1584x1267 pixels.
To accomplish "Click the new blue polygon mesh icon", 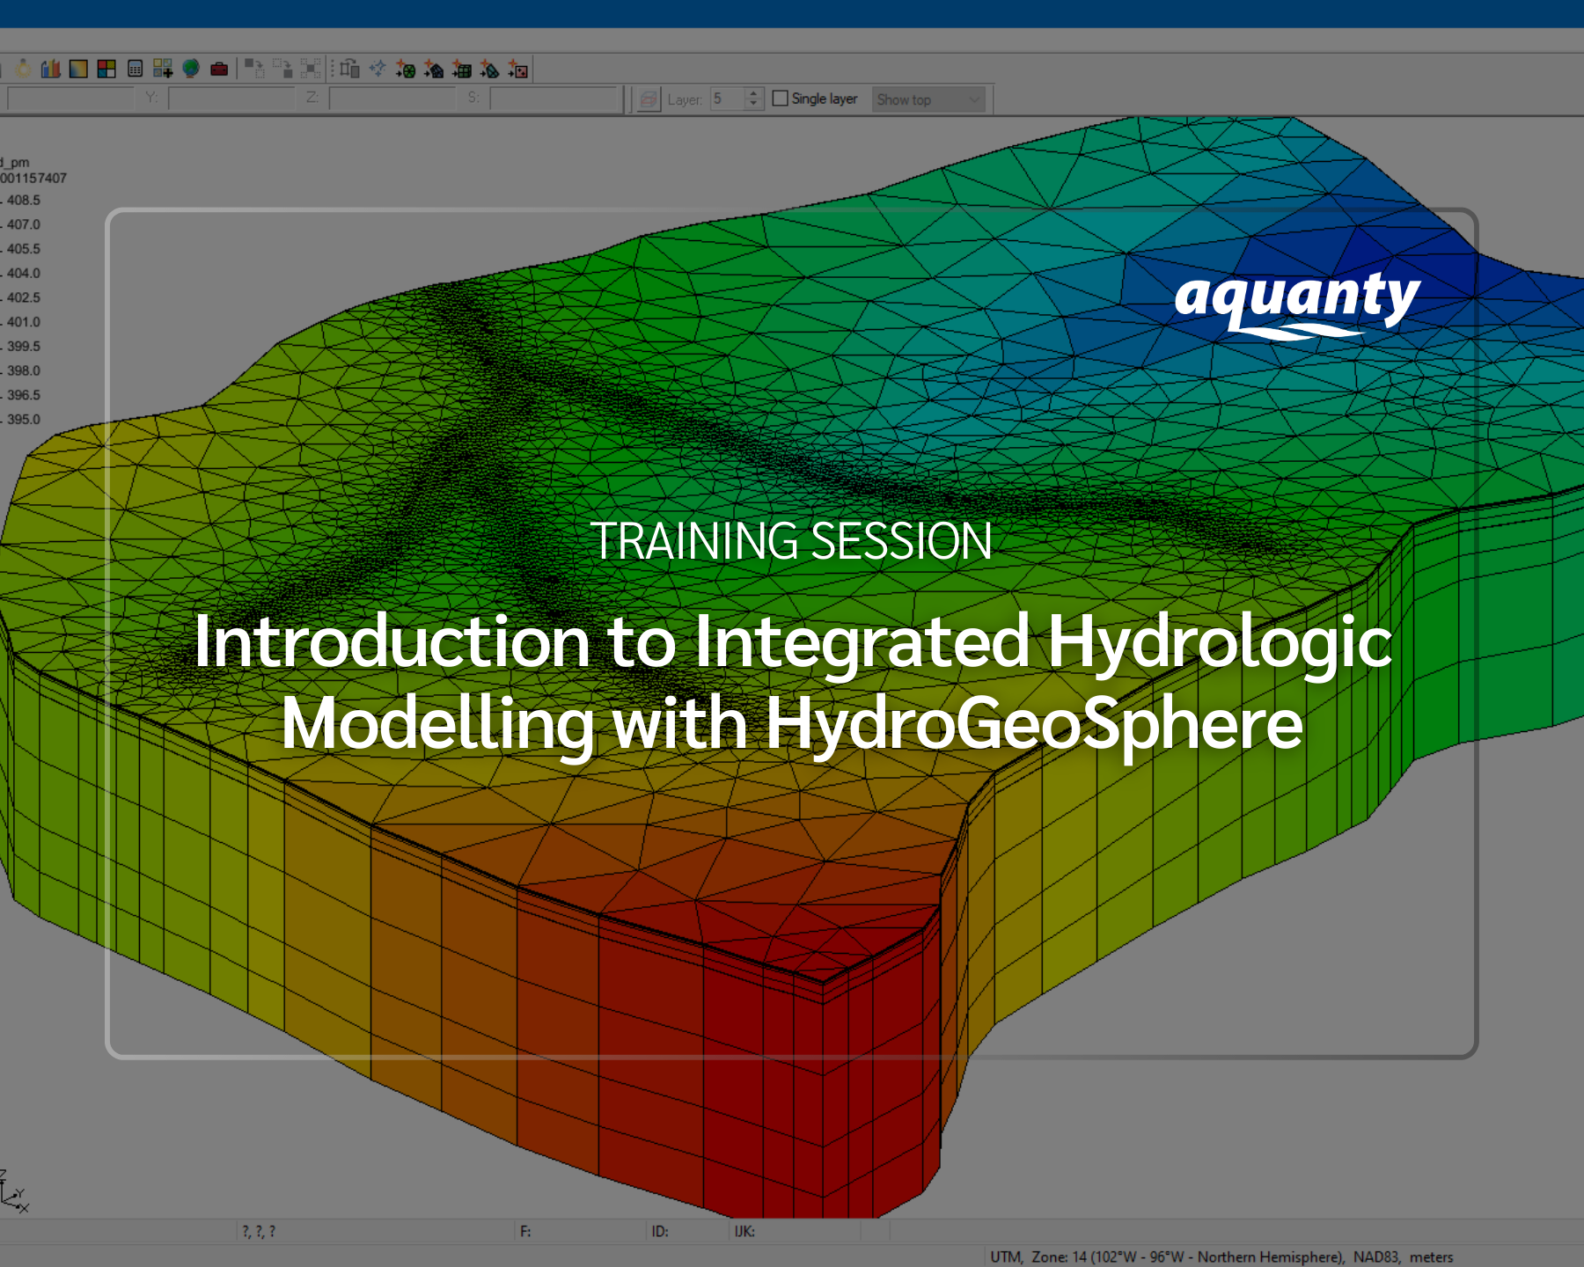I will pyautogui.click(x=434, y=69).
